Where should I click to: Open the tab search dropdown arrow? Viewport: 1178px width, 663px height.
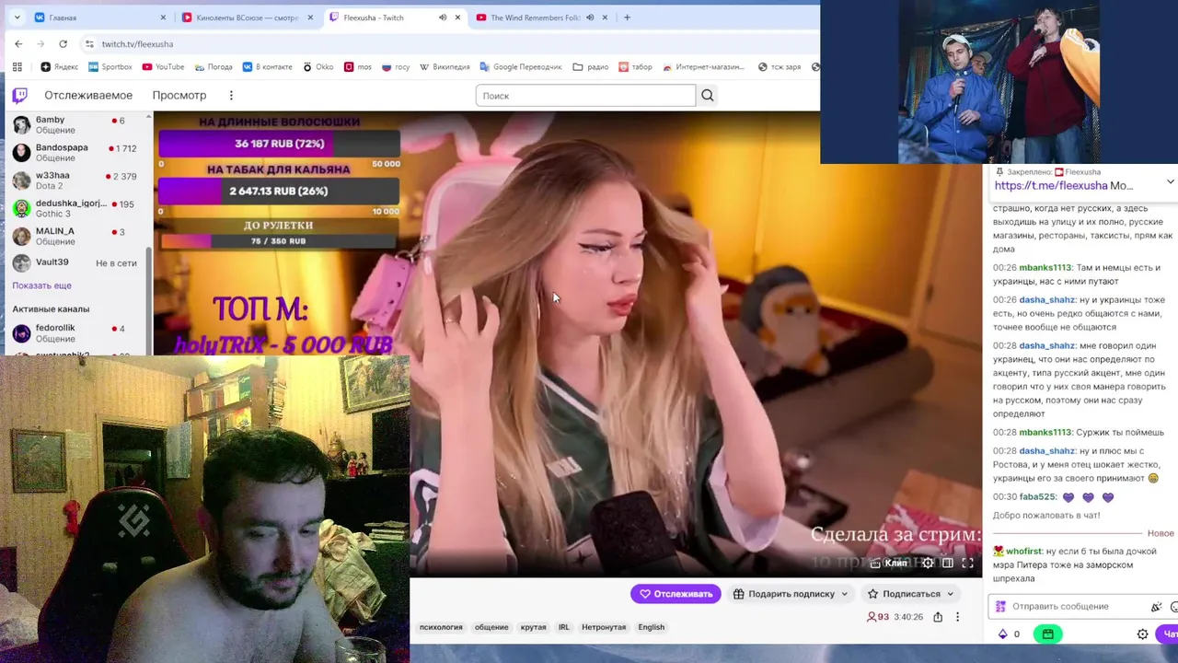pos(17,17)
